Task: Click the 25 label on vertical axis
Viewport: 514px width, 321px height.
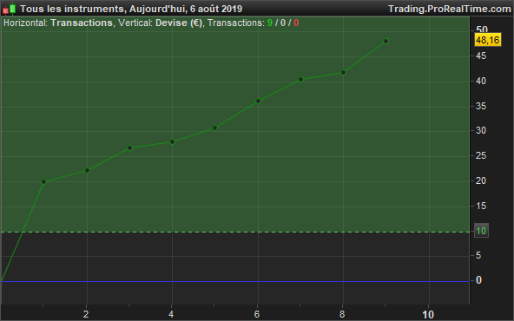Action: (481, 155)
